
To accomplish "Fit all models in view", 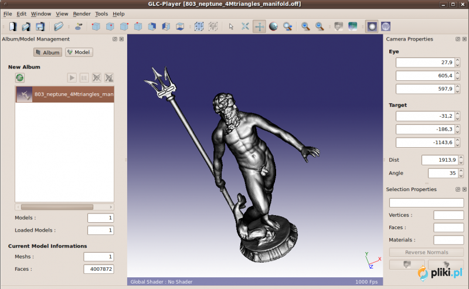I will click(199, 26).
